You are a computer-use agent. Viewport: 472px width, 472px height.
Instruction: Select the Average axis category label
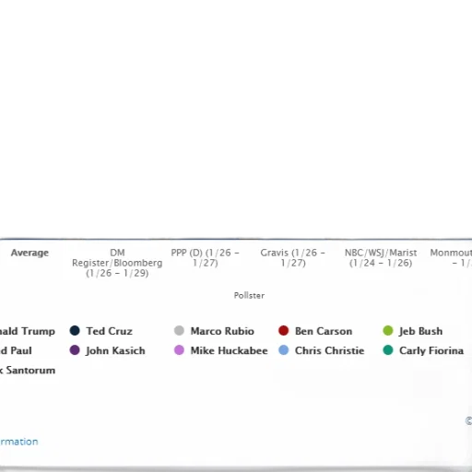pyautogui.click(x=29, y=253)
